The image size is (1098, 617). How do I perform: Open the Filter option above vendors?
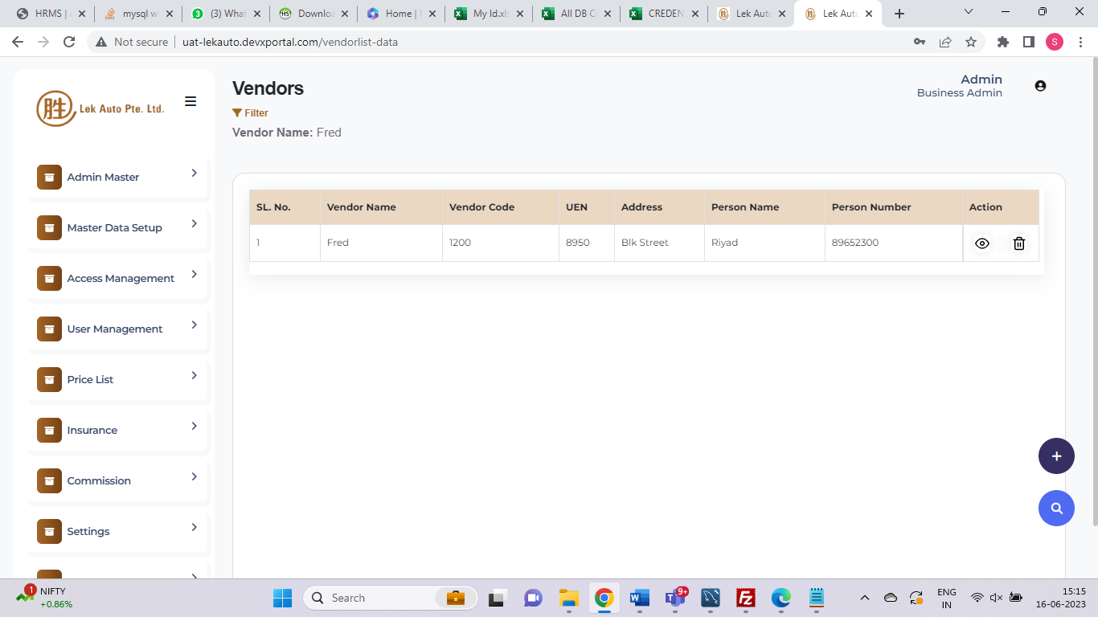pos(251,113)
